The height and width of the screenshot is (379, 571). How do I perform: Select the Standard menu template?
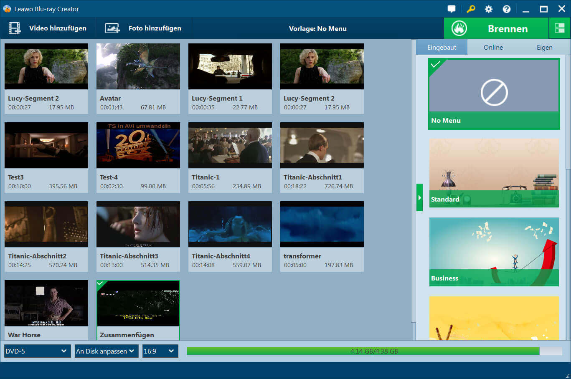pos(494,173)
